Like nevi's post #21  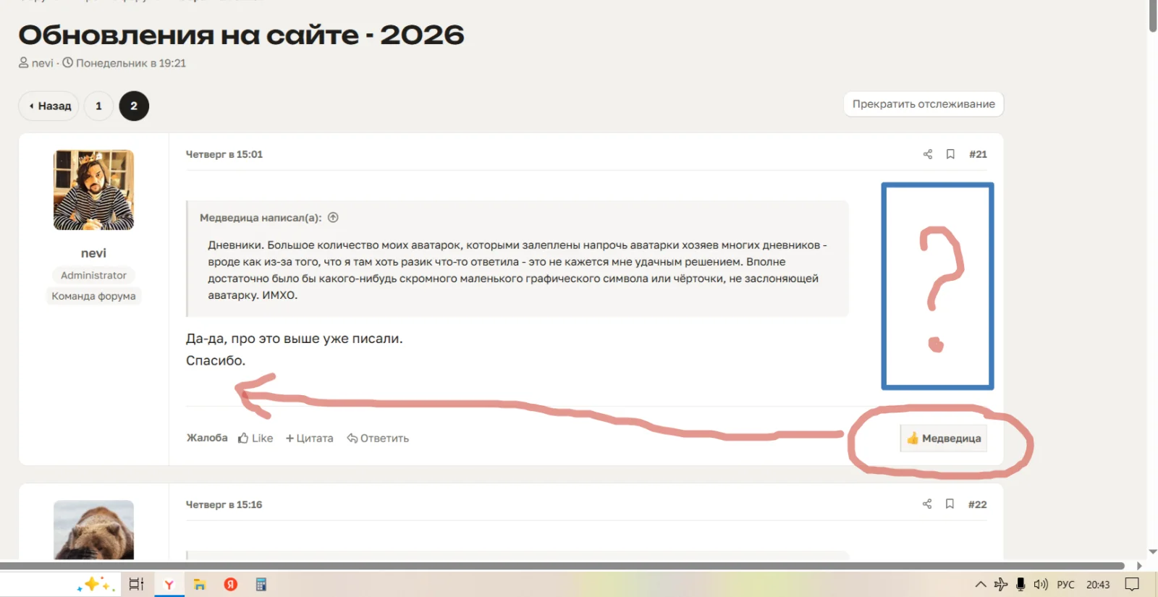coord(255,438)
